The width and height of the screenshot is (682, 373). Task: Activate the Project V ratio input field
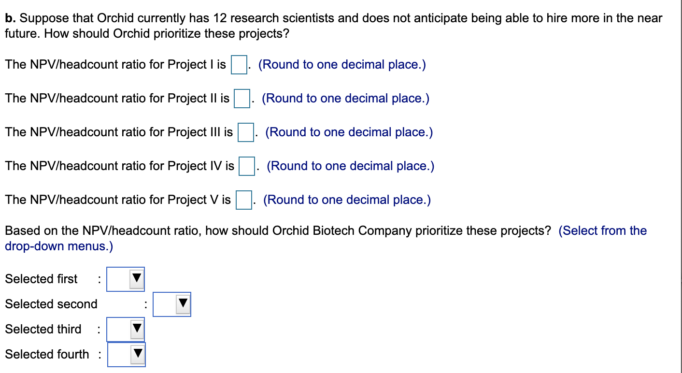tap(243, 201)
